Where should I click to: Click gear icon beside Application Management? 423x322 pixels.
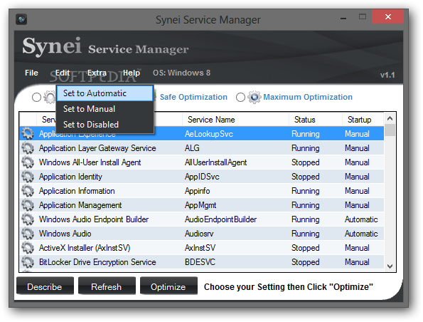[28, 205]
